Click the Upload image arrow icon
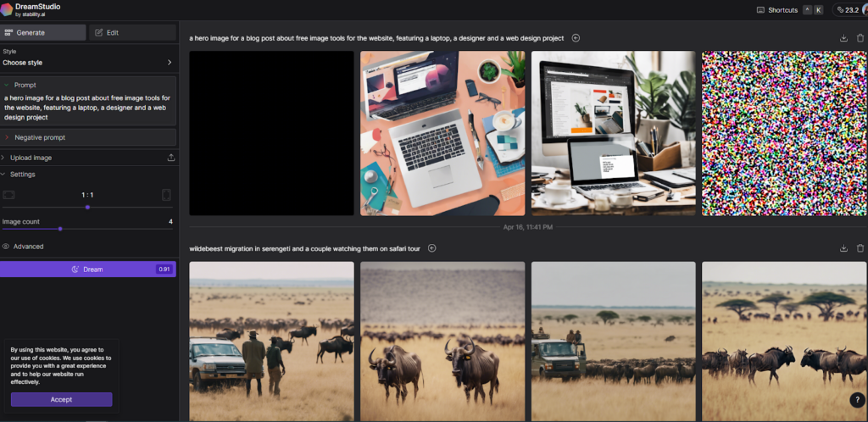Screen dimensions: 868x422 tap(171, 158)
